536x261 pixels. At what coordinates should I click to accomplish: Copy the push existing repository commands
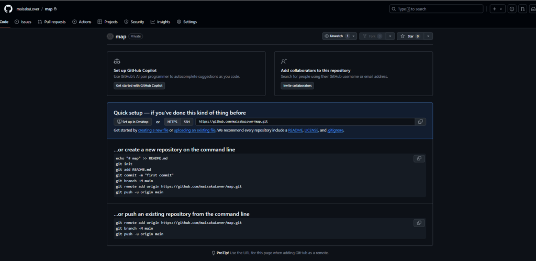tap(419, 223)
